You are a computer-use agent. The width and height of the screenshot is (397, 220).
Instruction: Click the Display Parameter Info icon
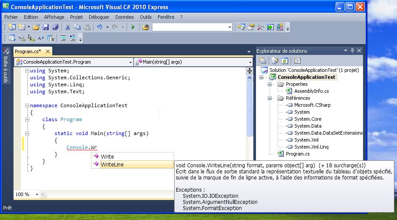22,38
